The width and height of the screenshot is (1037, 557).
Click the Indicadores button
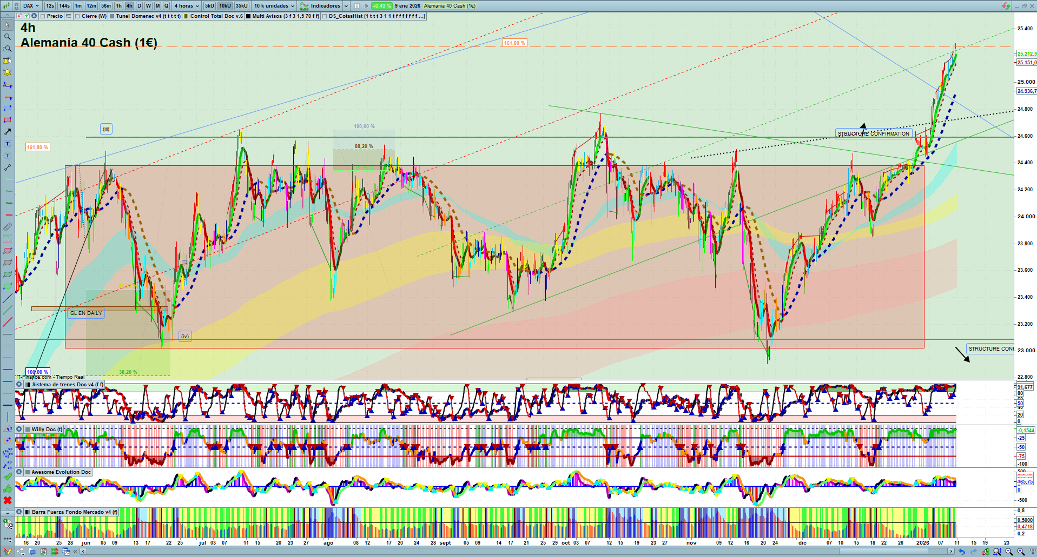coord(325,6)
